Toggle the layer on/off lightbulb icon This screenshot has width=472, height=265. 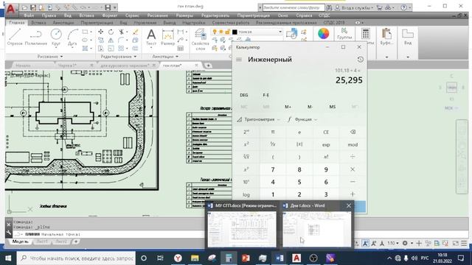215,32
